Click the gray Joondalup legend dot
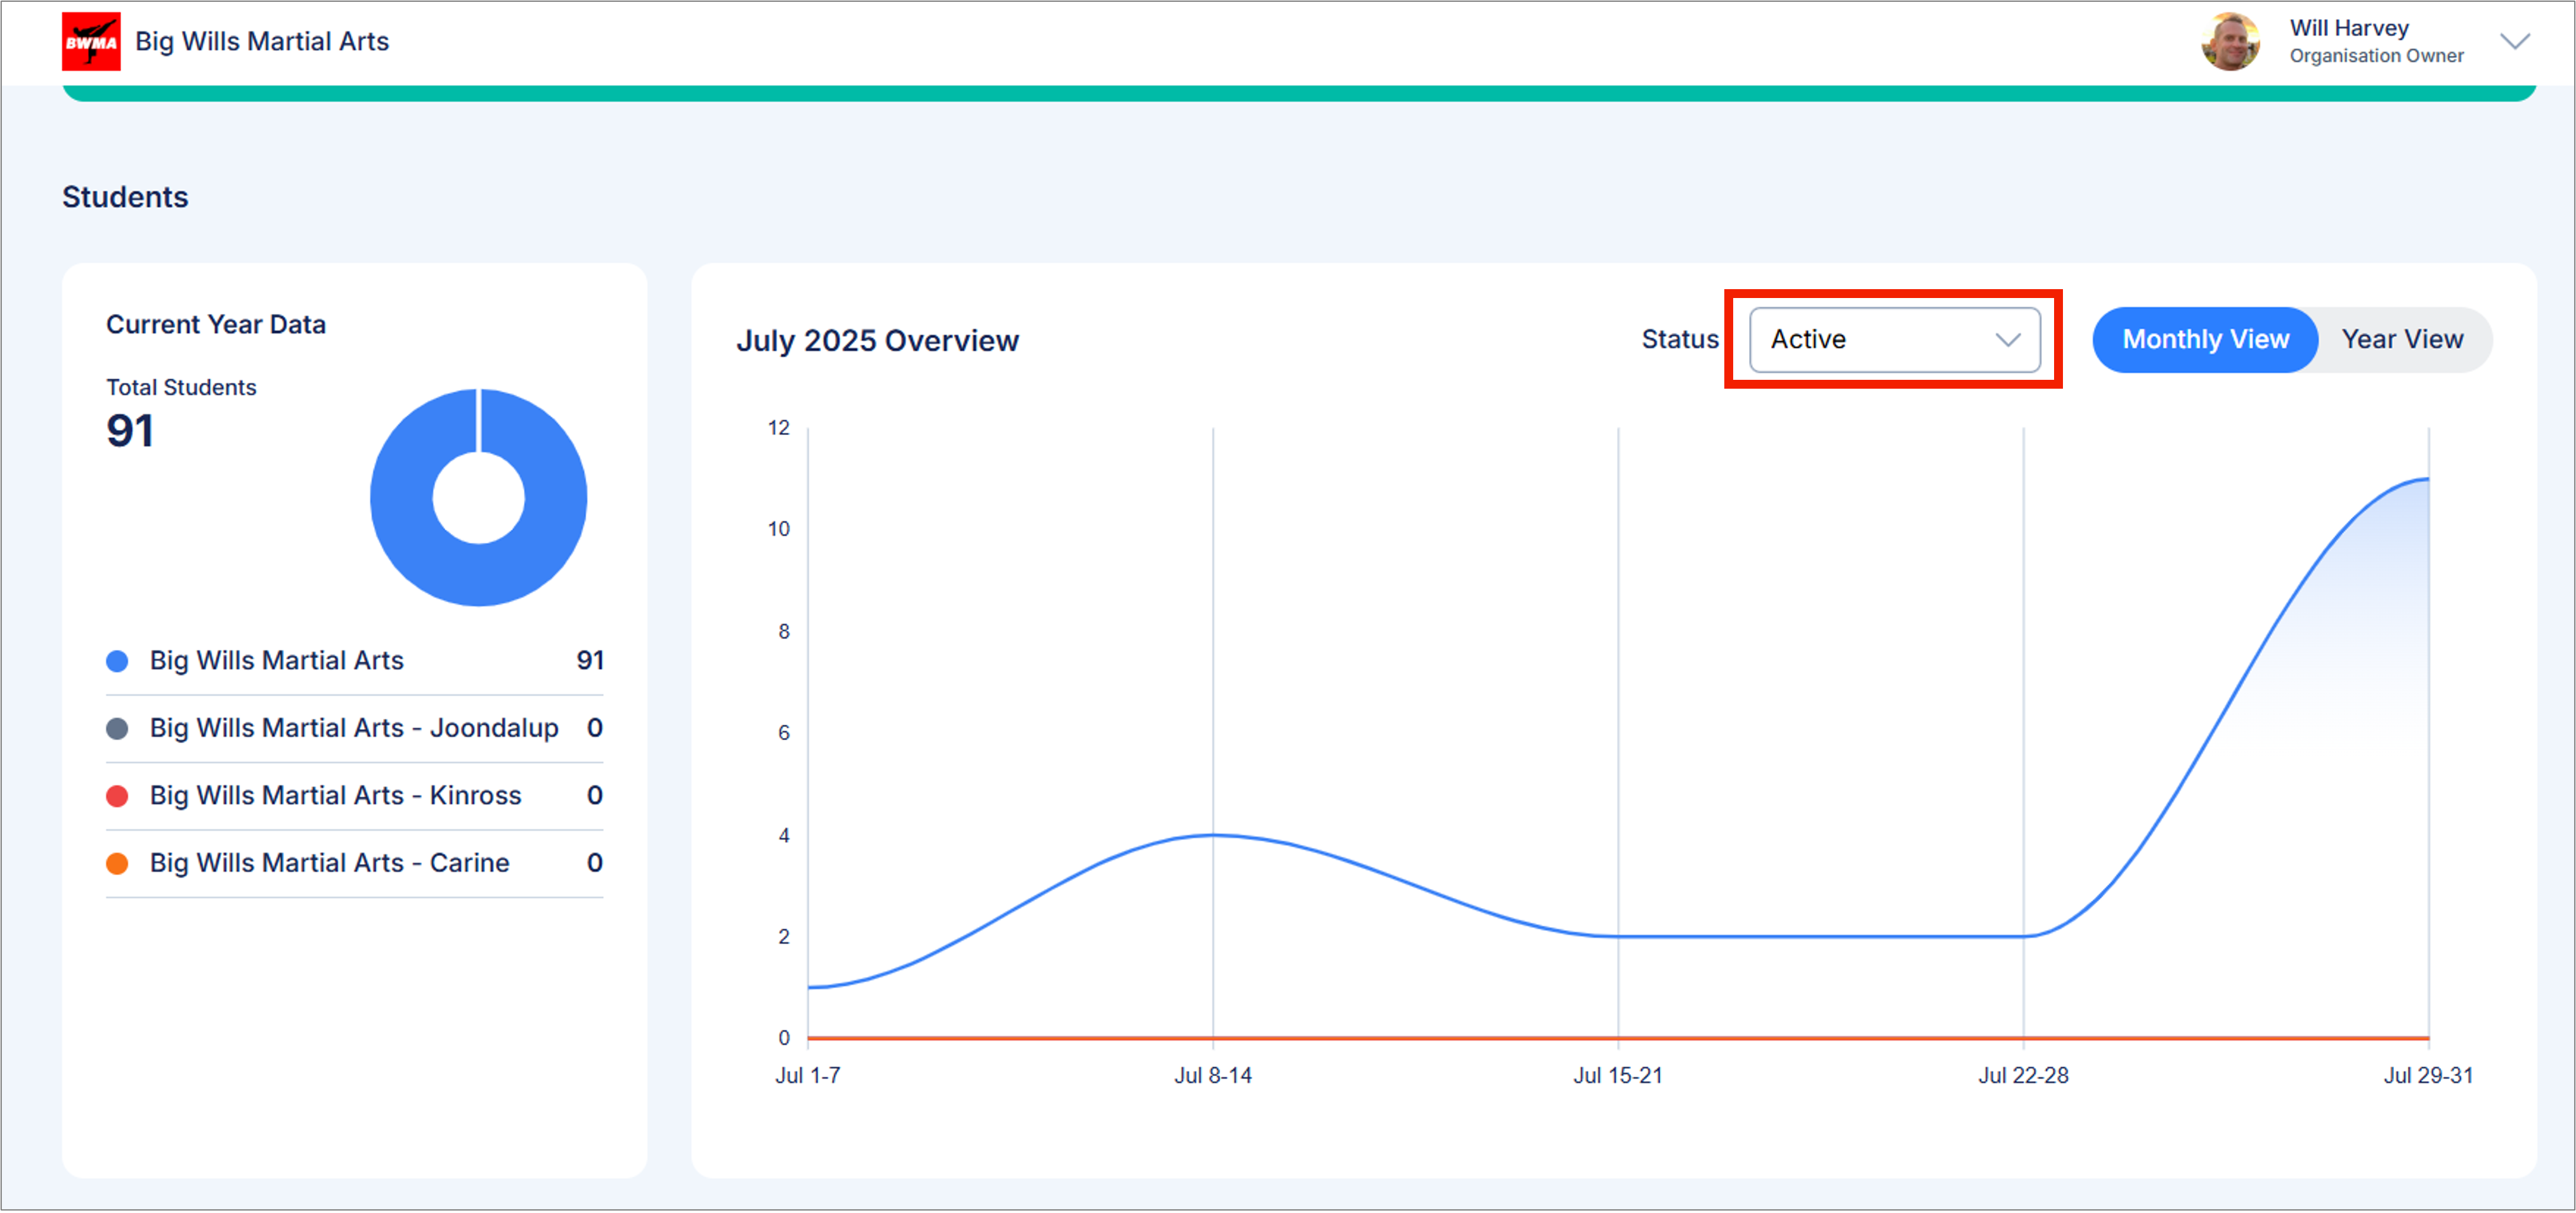The width and height of the screenshot is (2576, 1213). 117,728
